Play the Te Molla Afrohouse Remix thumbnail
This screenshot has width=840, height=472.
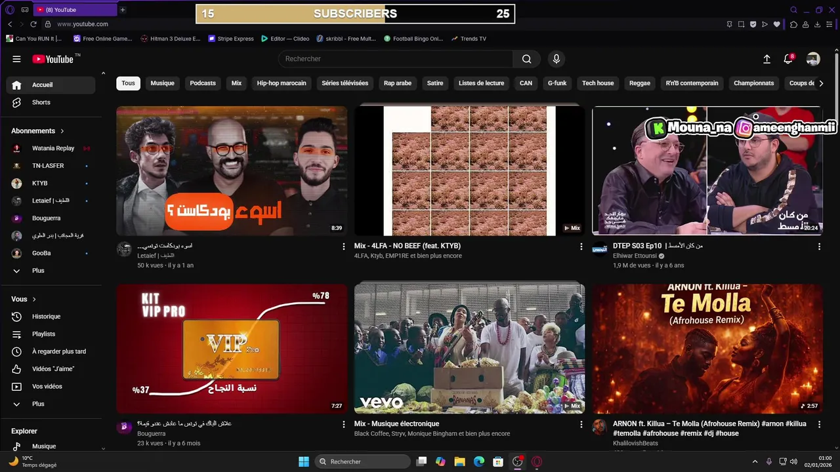[x=707, y=349]
